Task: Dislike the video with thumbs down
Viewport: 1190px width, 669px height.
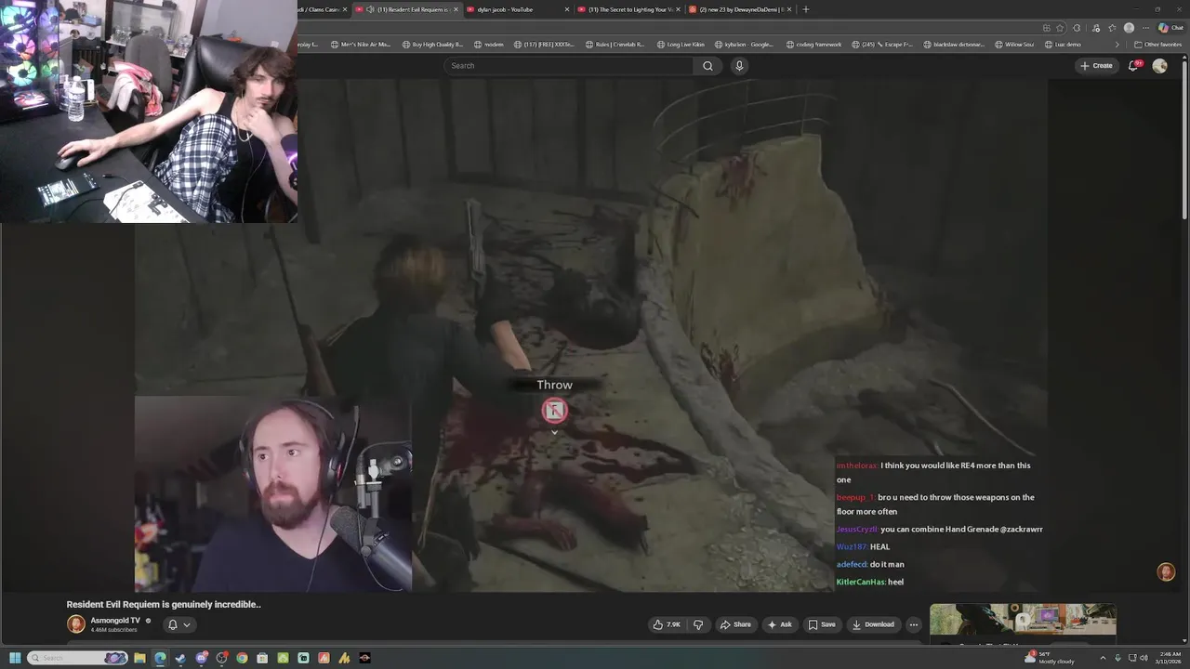Action: click(698, 624)
